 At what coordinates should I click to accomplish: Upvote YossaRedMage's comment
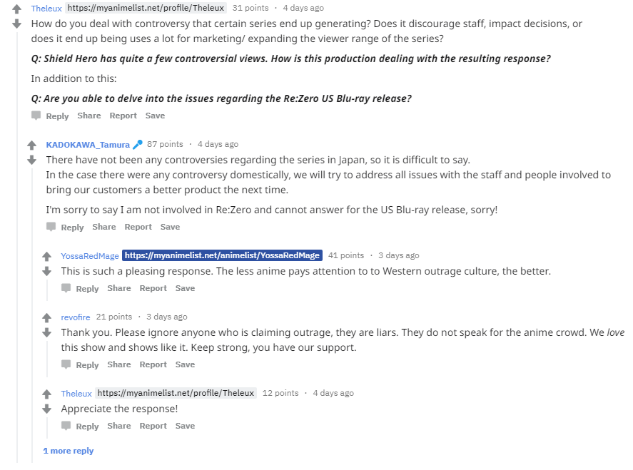[x=46, y=256]
